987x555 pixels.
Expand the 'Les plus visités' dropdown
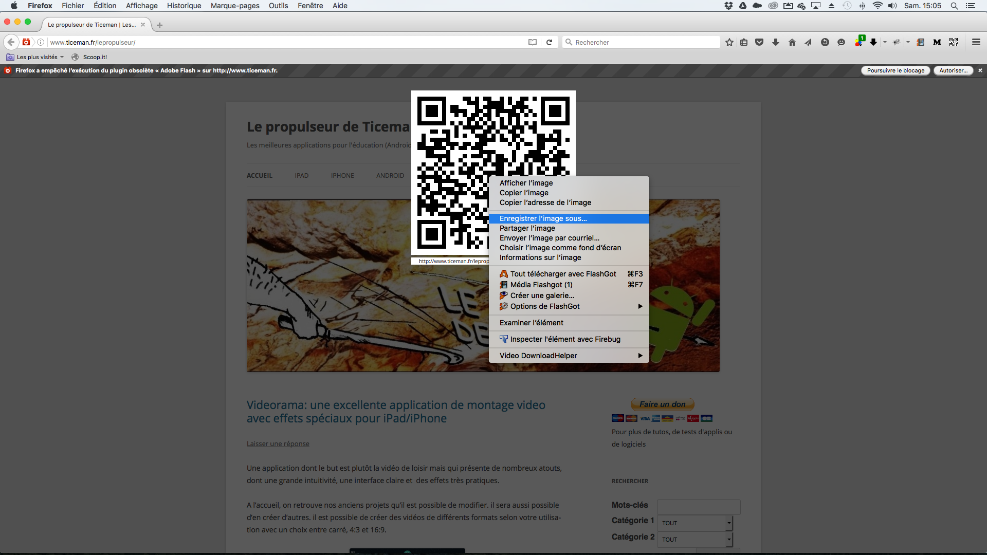coord(34,57)
